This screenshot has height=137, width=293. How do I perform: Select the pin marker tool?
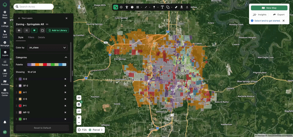[154, 7]
